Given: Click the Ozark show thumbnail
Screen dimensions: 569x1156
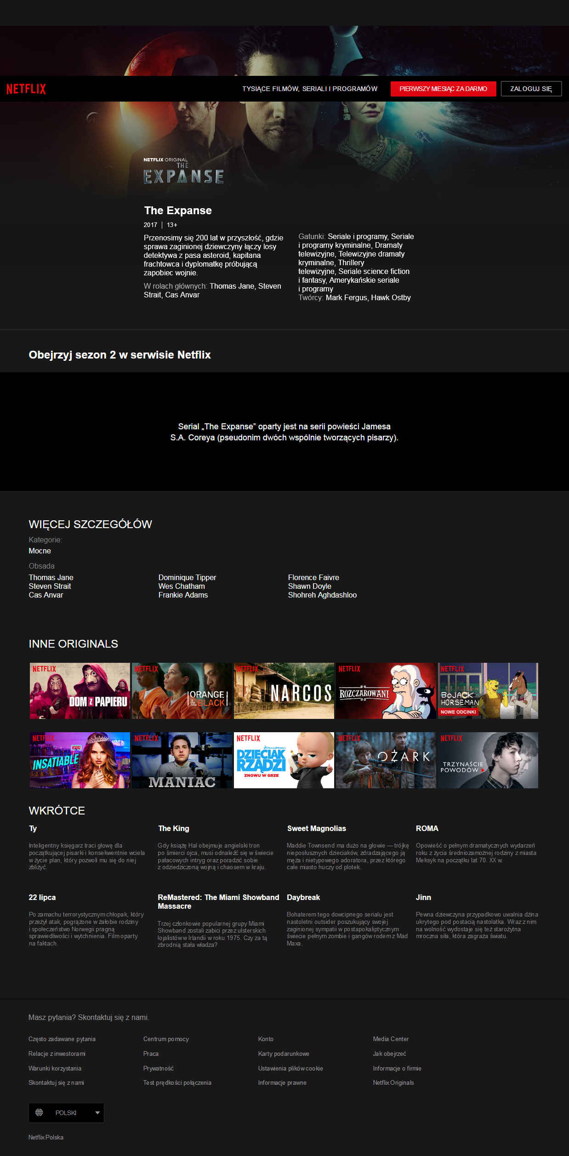Looking at the screenshot, I should [x=386, y=760].
